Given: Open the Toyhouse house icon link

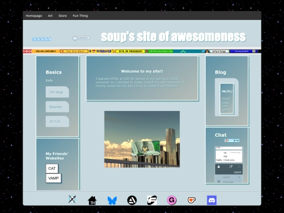Looking at the screenshot, I should tap(92, 200).
